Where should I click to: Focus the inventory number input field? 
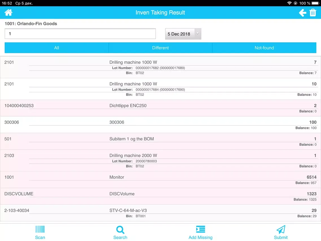point(80,34)
